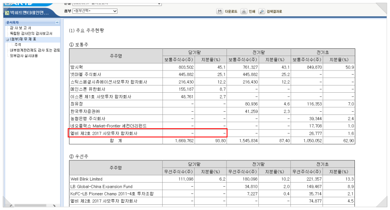Screen dimensions: 390x210
Task: Click the ① 보통주 section heading
Action: coord(79,45)
